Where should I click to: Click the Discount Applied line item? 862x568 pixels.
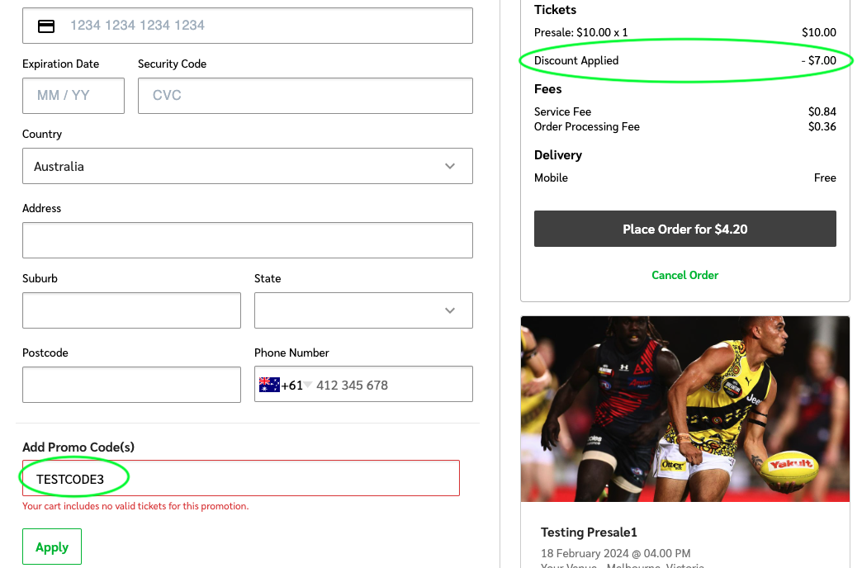(x=576, y=60)
